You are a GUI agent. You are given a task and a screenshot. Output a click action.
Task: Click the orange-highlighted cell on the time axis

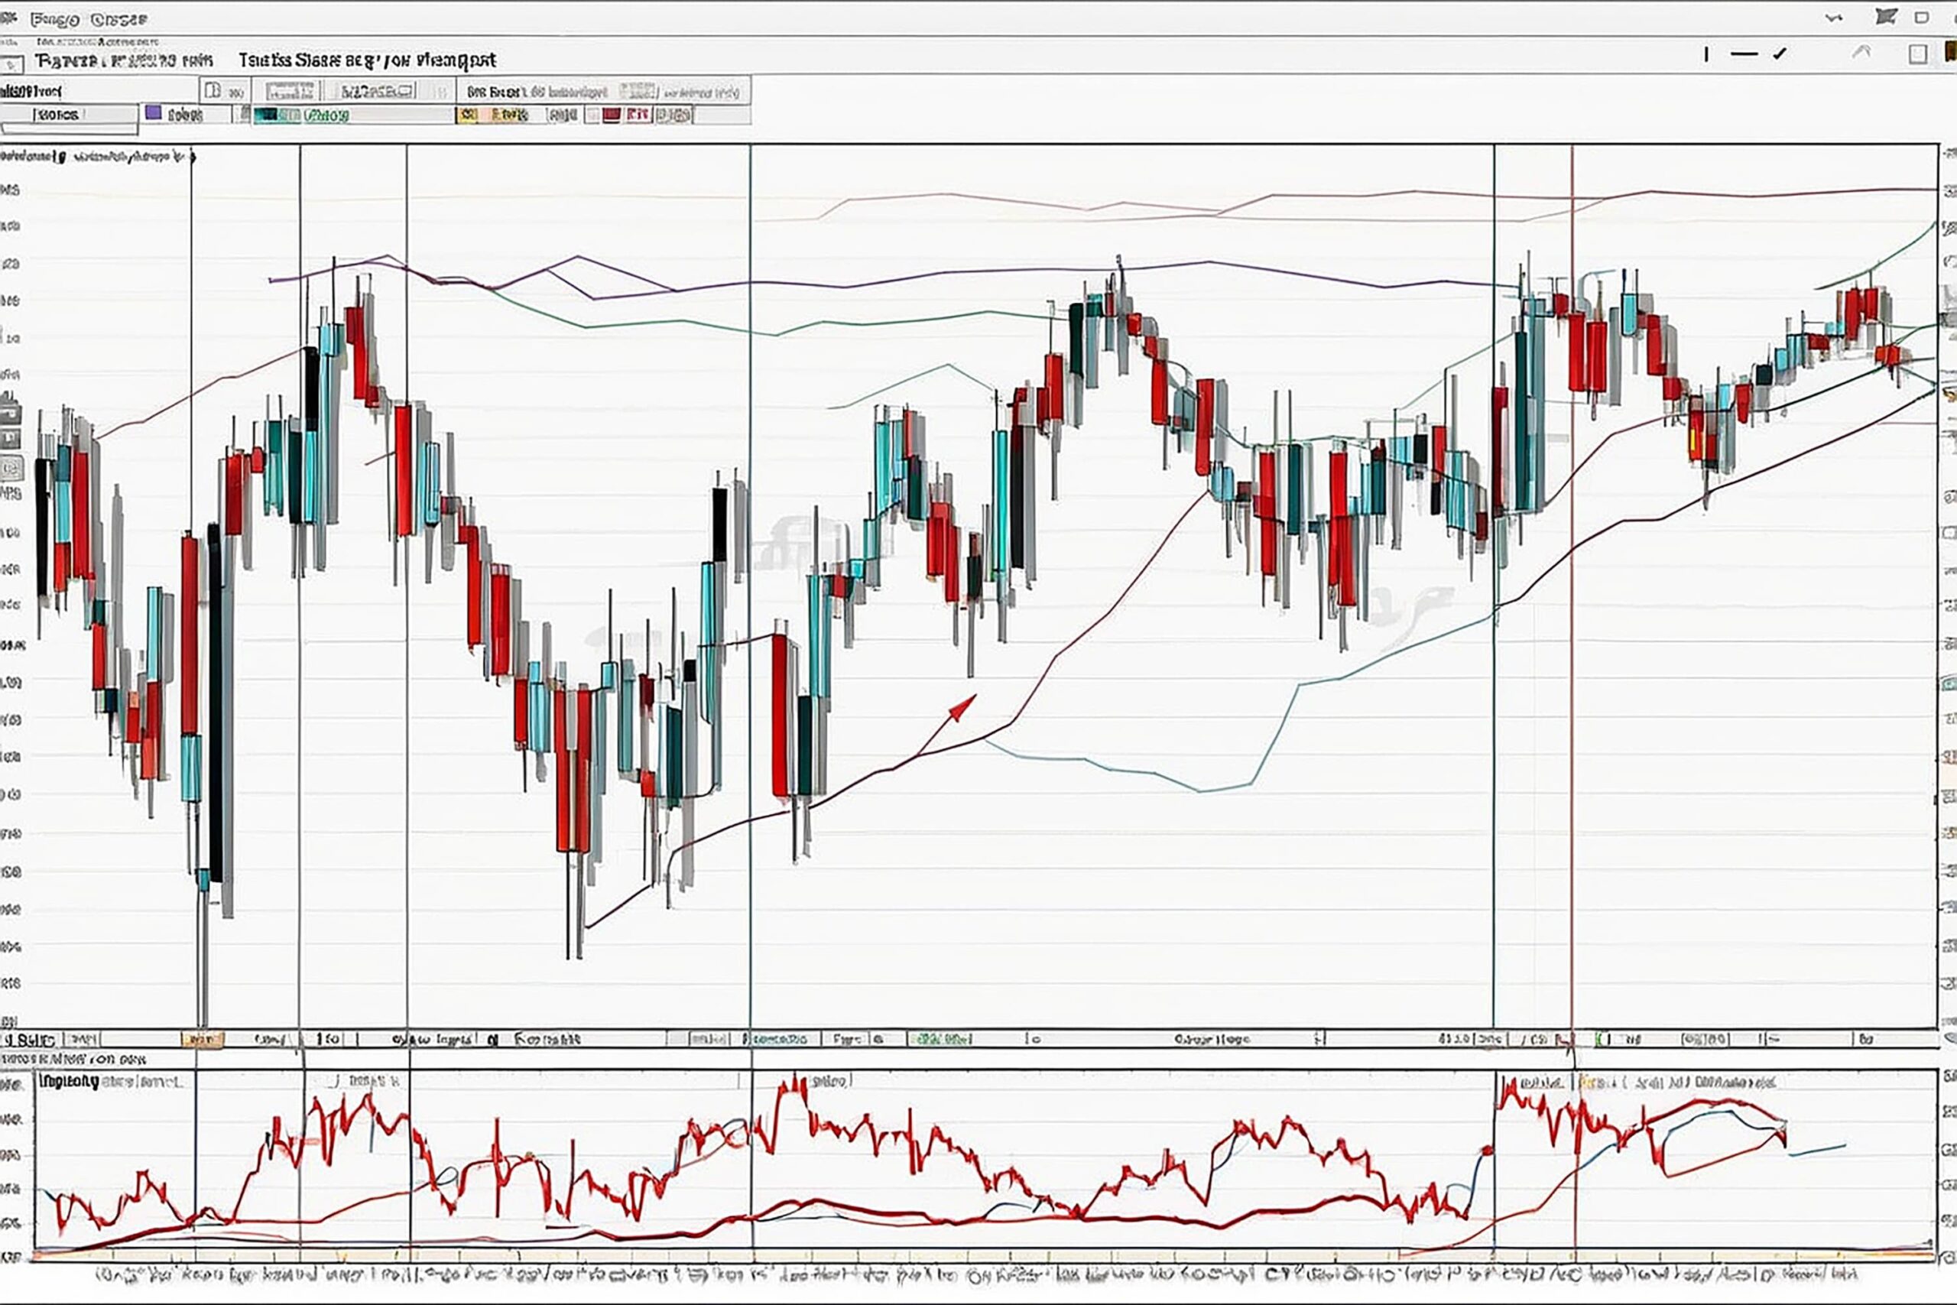coord(202,1040)
